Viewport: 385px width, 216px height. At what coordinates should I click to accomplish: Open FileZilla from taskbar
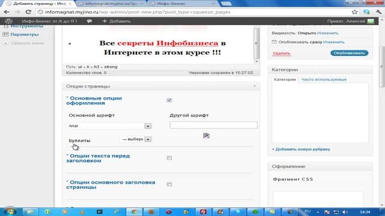tap(203, 212)
